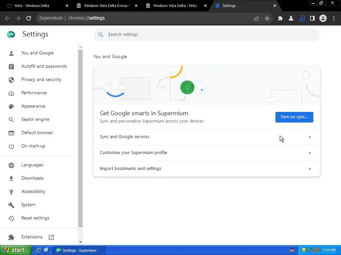This screenshot has height=255, width=341.
Task: Open the Windows start menu
Action: [x=16, y=250]
